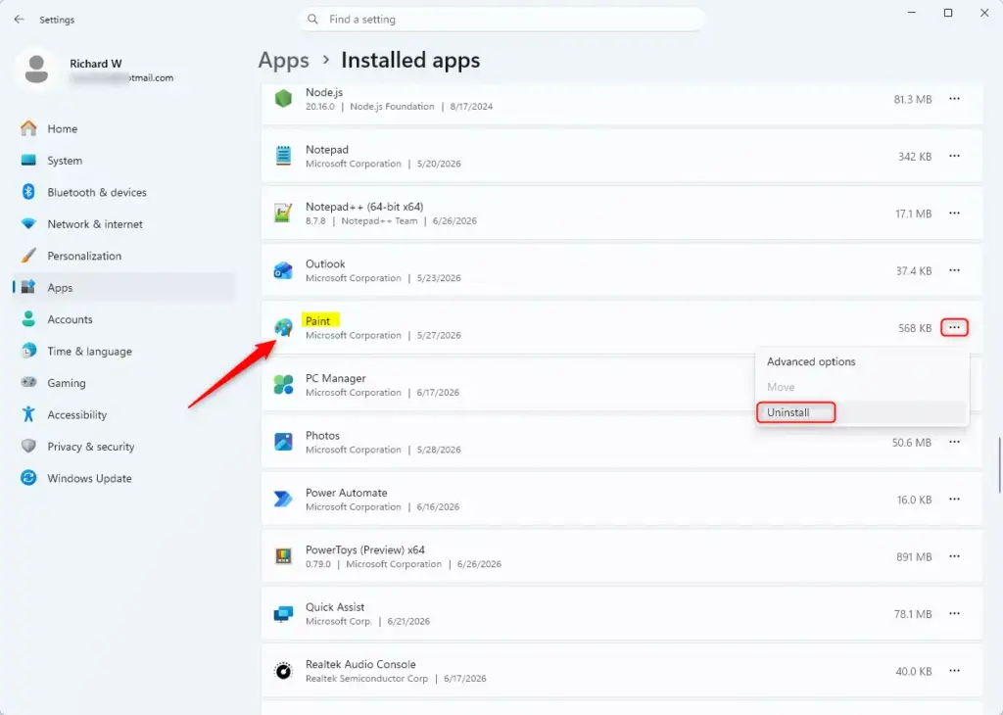Image resolution: width=1003 pixels, height=715 pixels.
Task: Click the Accessibility figure icon
Action: [28, 414]
